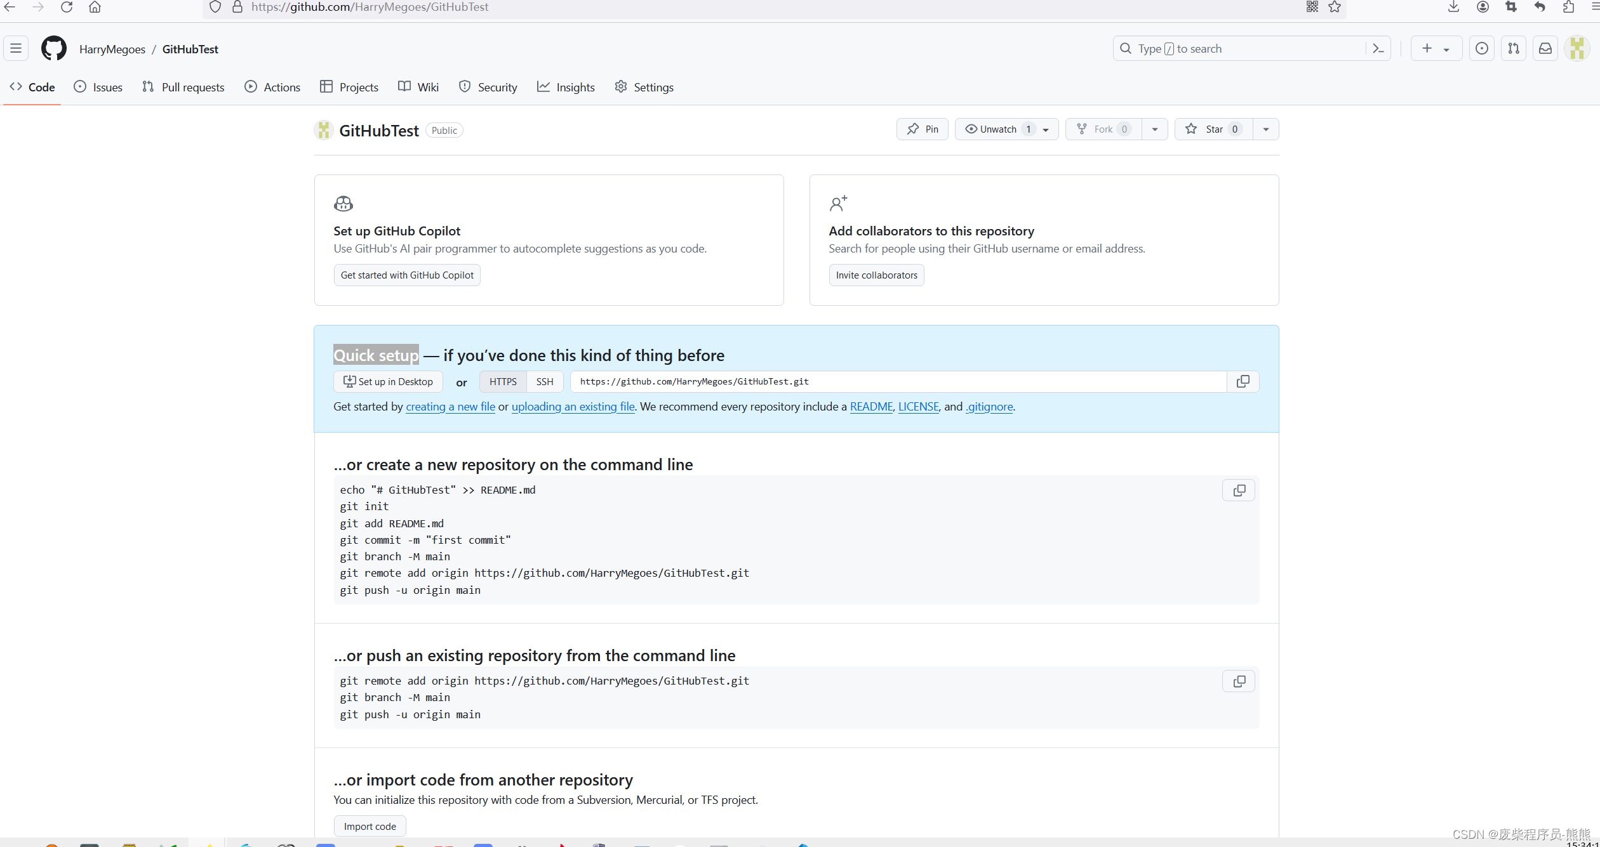Image resolution: width=1600 pixels, height=847 pixels.
Task: Click Get started with GitHub Copilot
Action: click(x=407, y=275)
